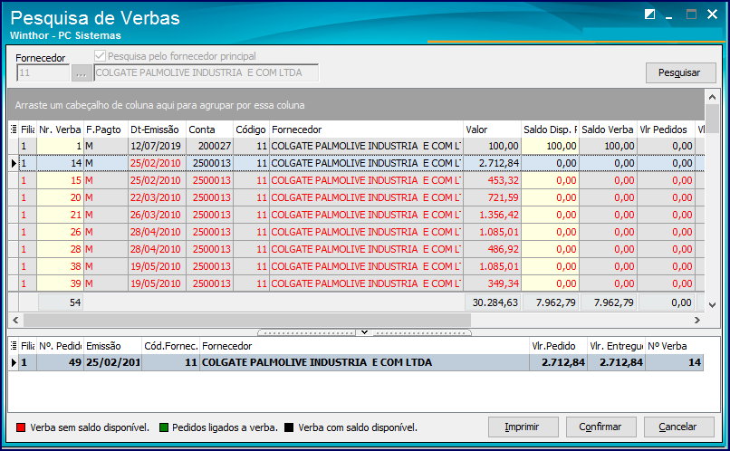Click group-by panel Arraste um cabeçalho
This screenshot has width=730, height=451.
pos(356,105)
